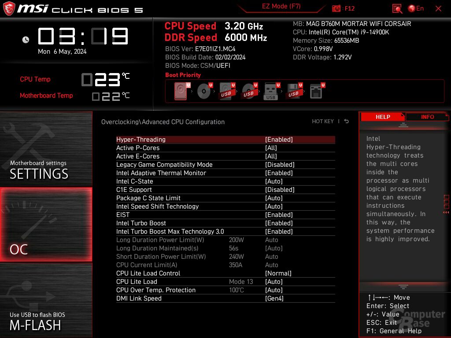Switch to the INFO tab
This screenshot has width=451, height=338.
coord(427,117)
